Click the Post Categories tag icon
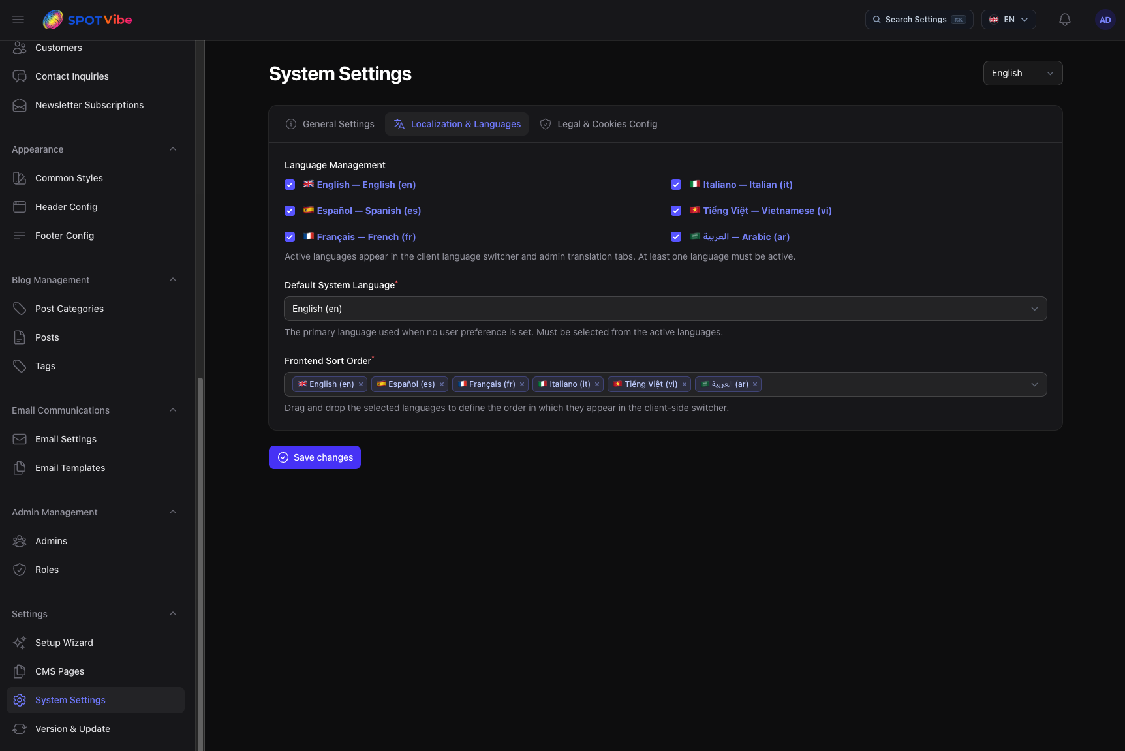The height and width of the screenshot is (751, 1125). point(20,309)
